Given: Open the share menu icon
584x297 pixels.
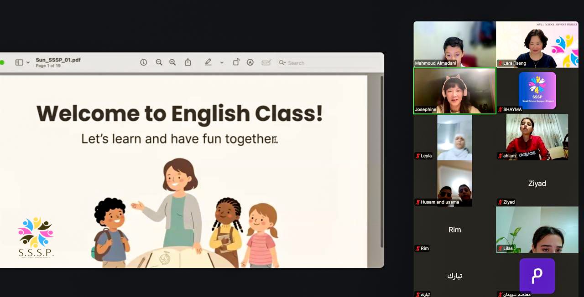Looking at the screenshot, I should [188, 62].
